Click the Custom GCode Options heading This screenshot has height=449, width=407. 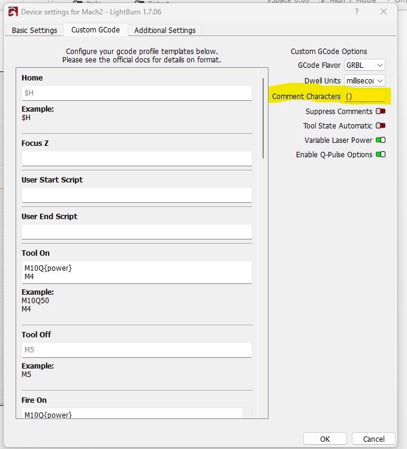[328, 51]
